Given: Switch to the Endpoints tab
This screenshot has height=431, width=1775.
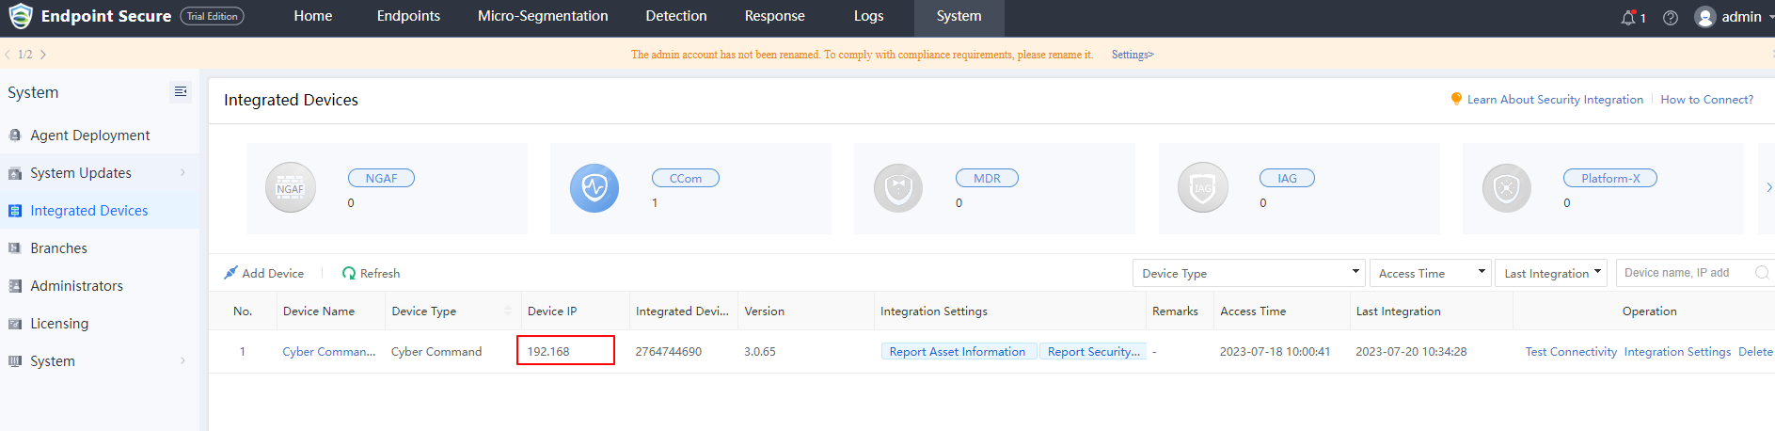Looking at the screenshot, I should tap(408, 17).
